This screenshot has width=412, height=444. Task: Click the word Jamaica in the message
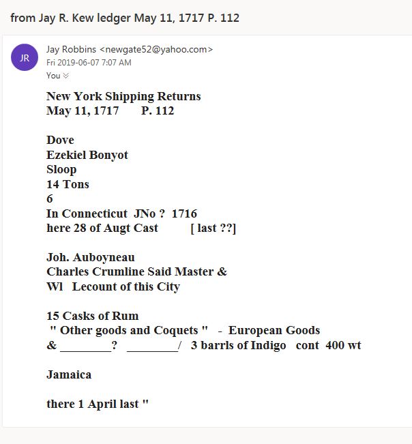69,375
